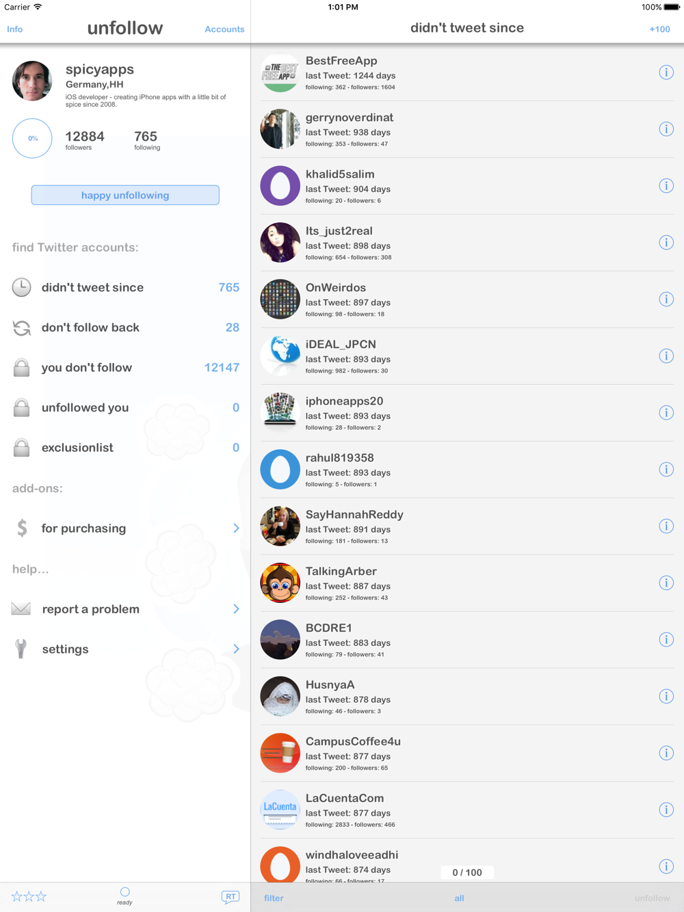Click the lock icon beside exclusionlist
Screen dimensions: 684x912
(22, 448)
